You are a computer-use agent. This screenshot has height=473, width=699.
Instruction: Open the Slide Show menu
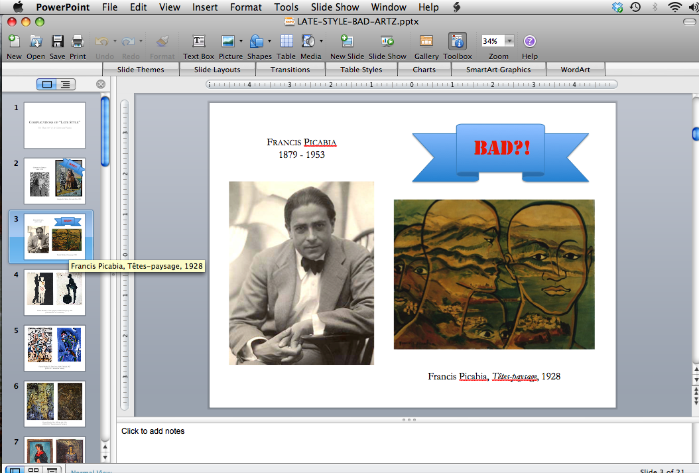pyautogui.click(x=335, y=7)
